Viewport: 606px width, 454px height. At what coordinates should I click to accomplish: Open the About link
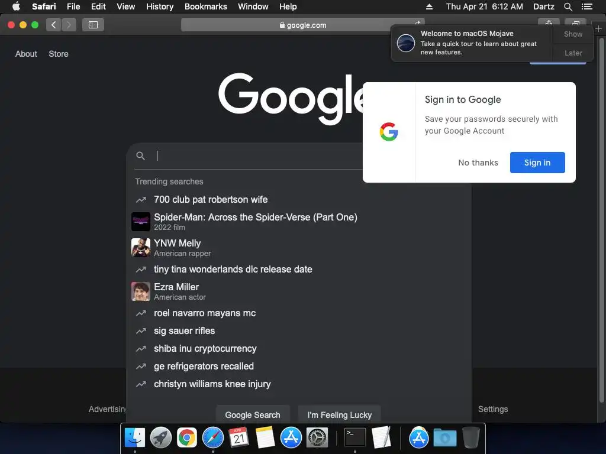[x=26, y=54]
